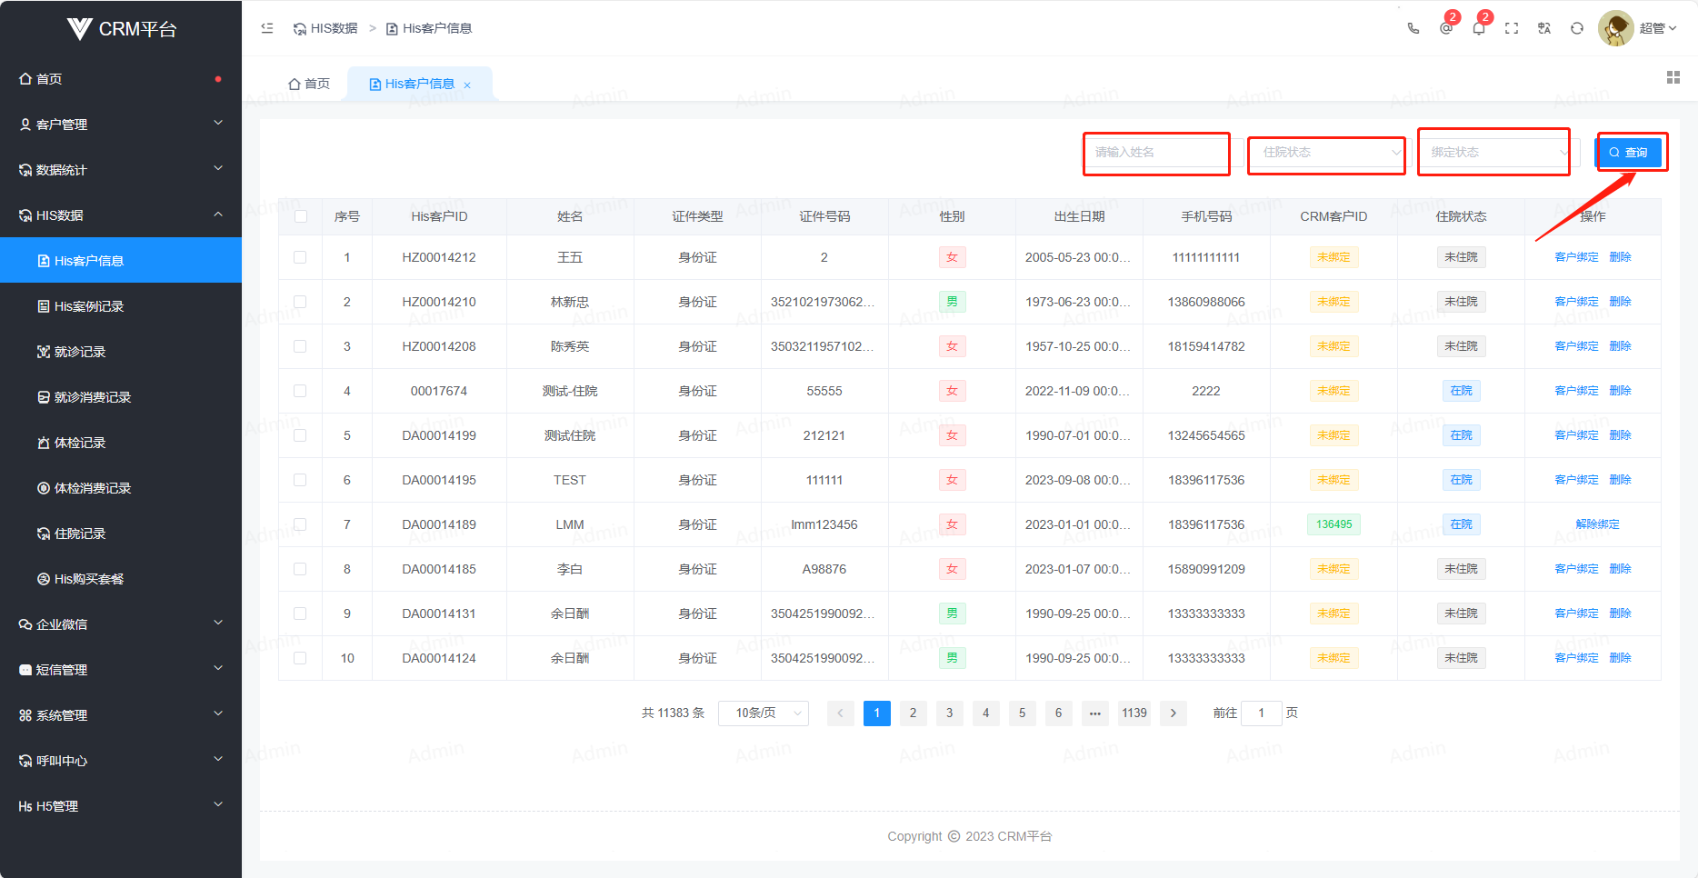Check the row for 李白
Image resolution: width=1698 pixels, height=878 pixels.
pos(300,569)
